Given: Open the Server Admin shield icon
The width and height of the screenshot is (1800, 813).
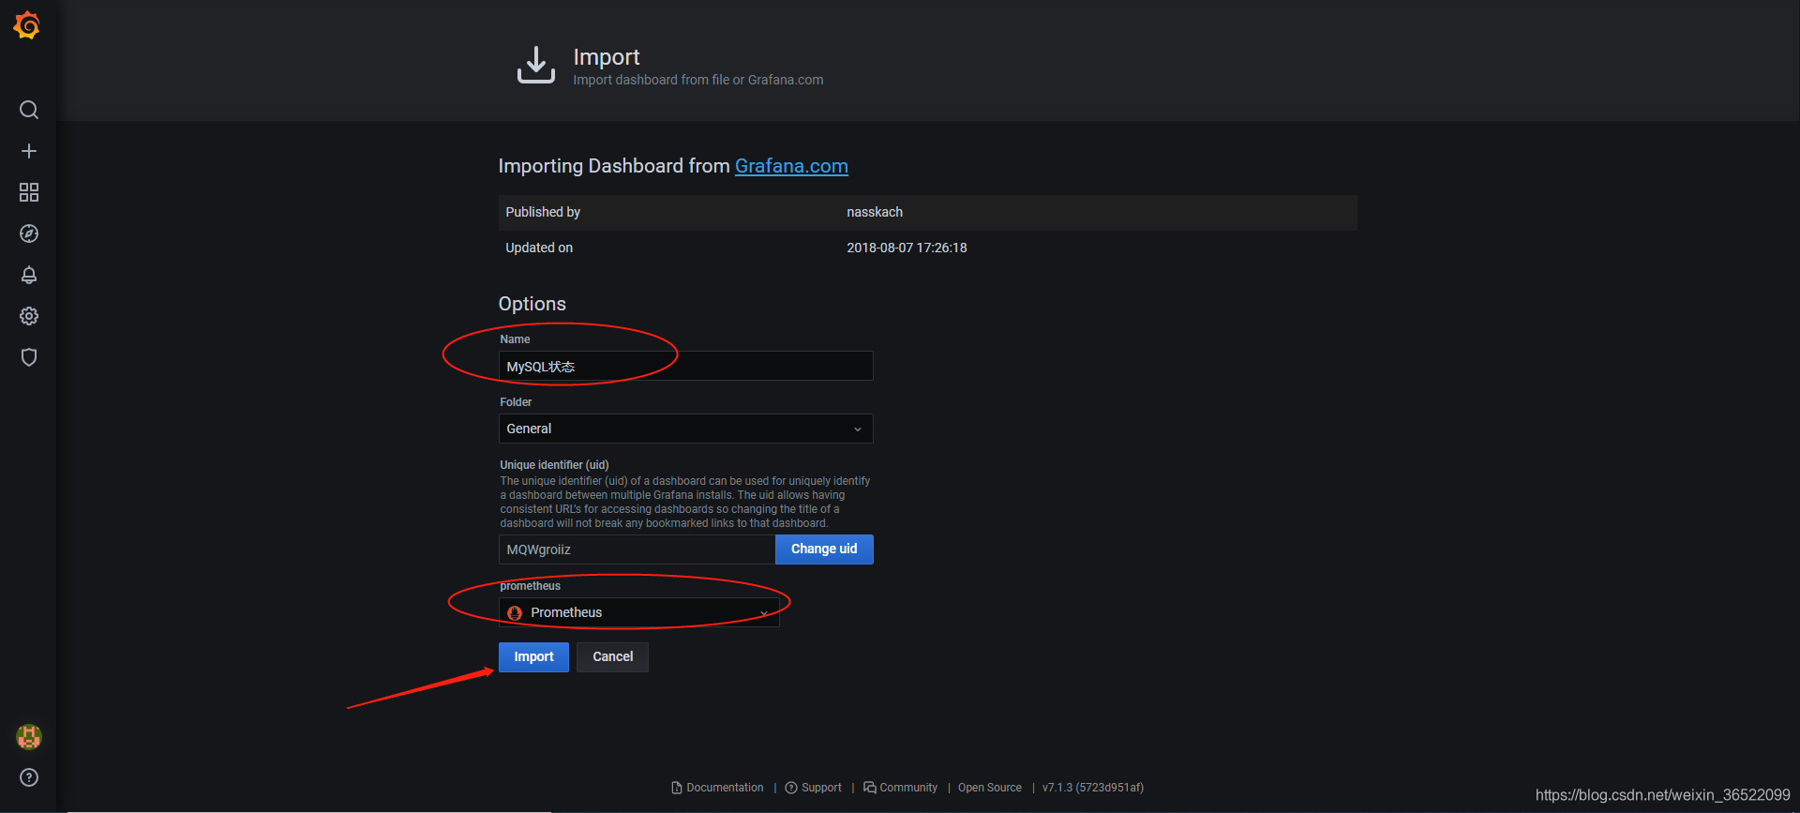Looking at the screenshot, I should pyautogui.click(x=29, y=357).
